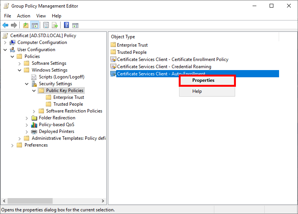Screen dimensions: 298x214
Task: Open the blue Help question mark icon
Action: tap(66, 25)
